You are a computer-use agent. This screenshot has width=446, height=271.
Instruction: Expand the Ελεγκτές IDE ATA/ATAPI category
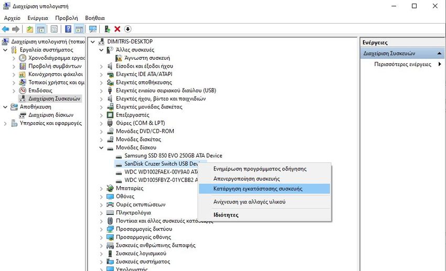coord(101,74)
